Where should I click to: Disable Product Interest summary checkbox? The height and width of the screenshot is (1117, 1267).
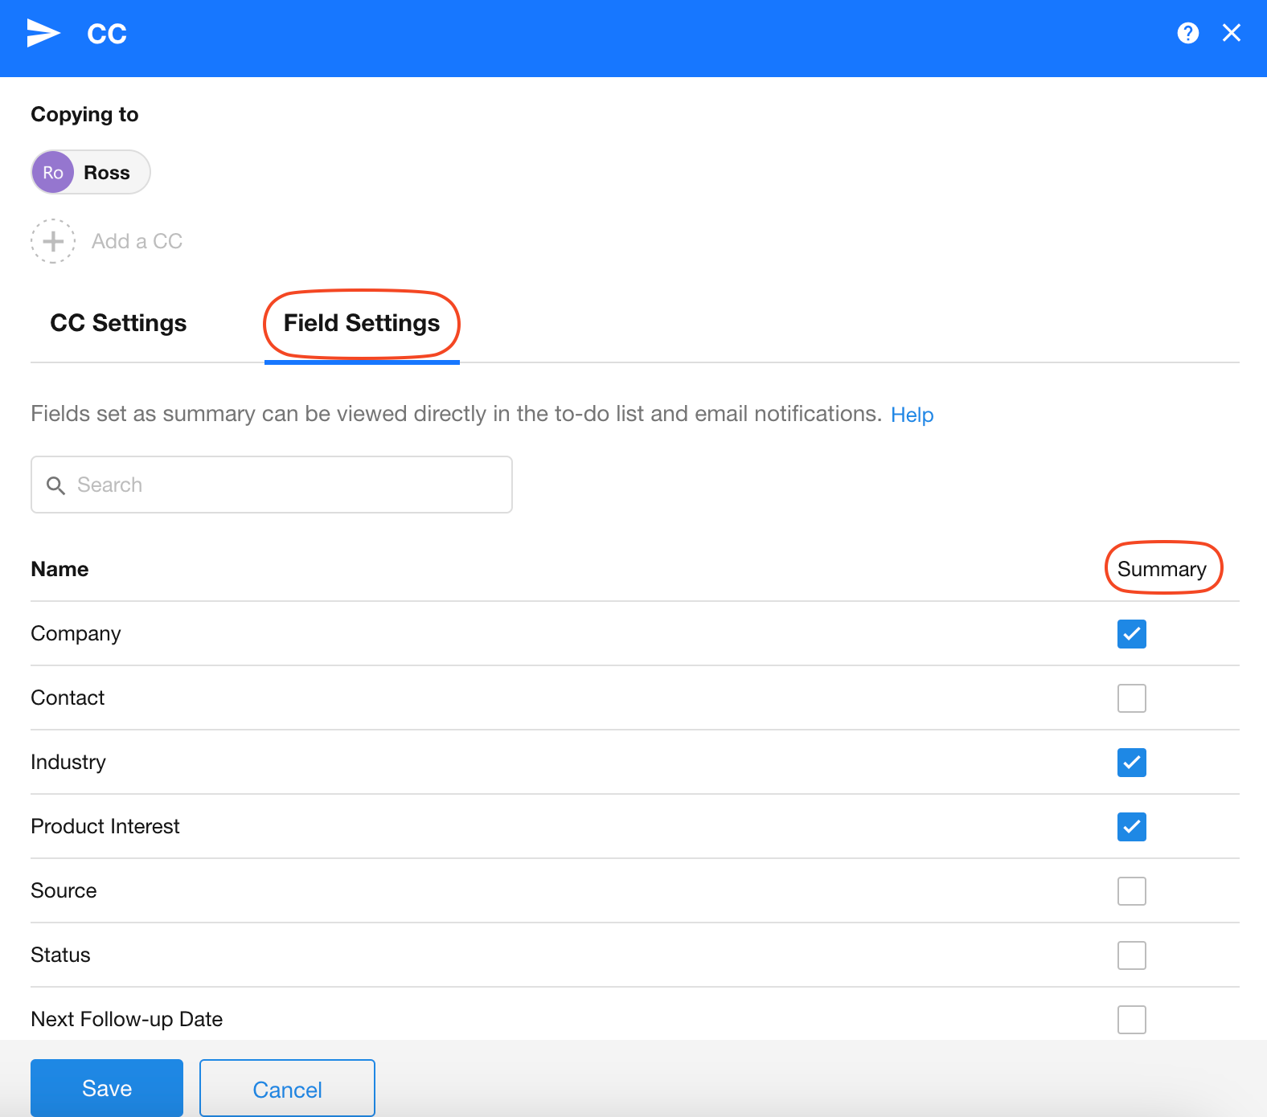[x=1131, y=827]
